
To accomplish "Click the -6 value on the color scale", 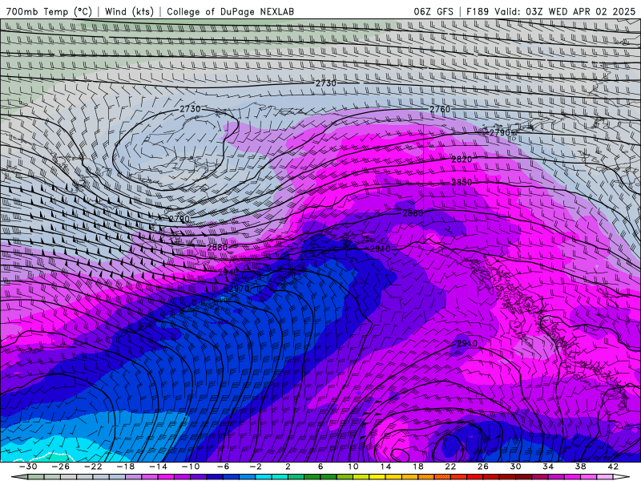I will [x=223, y=467].
